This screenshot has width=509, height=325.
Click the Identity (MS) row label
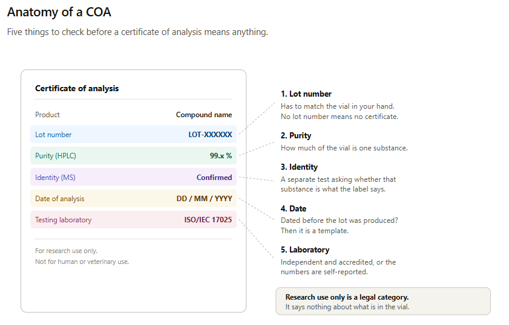coord(55,178)
